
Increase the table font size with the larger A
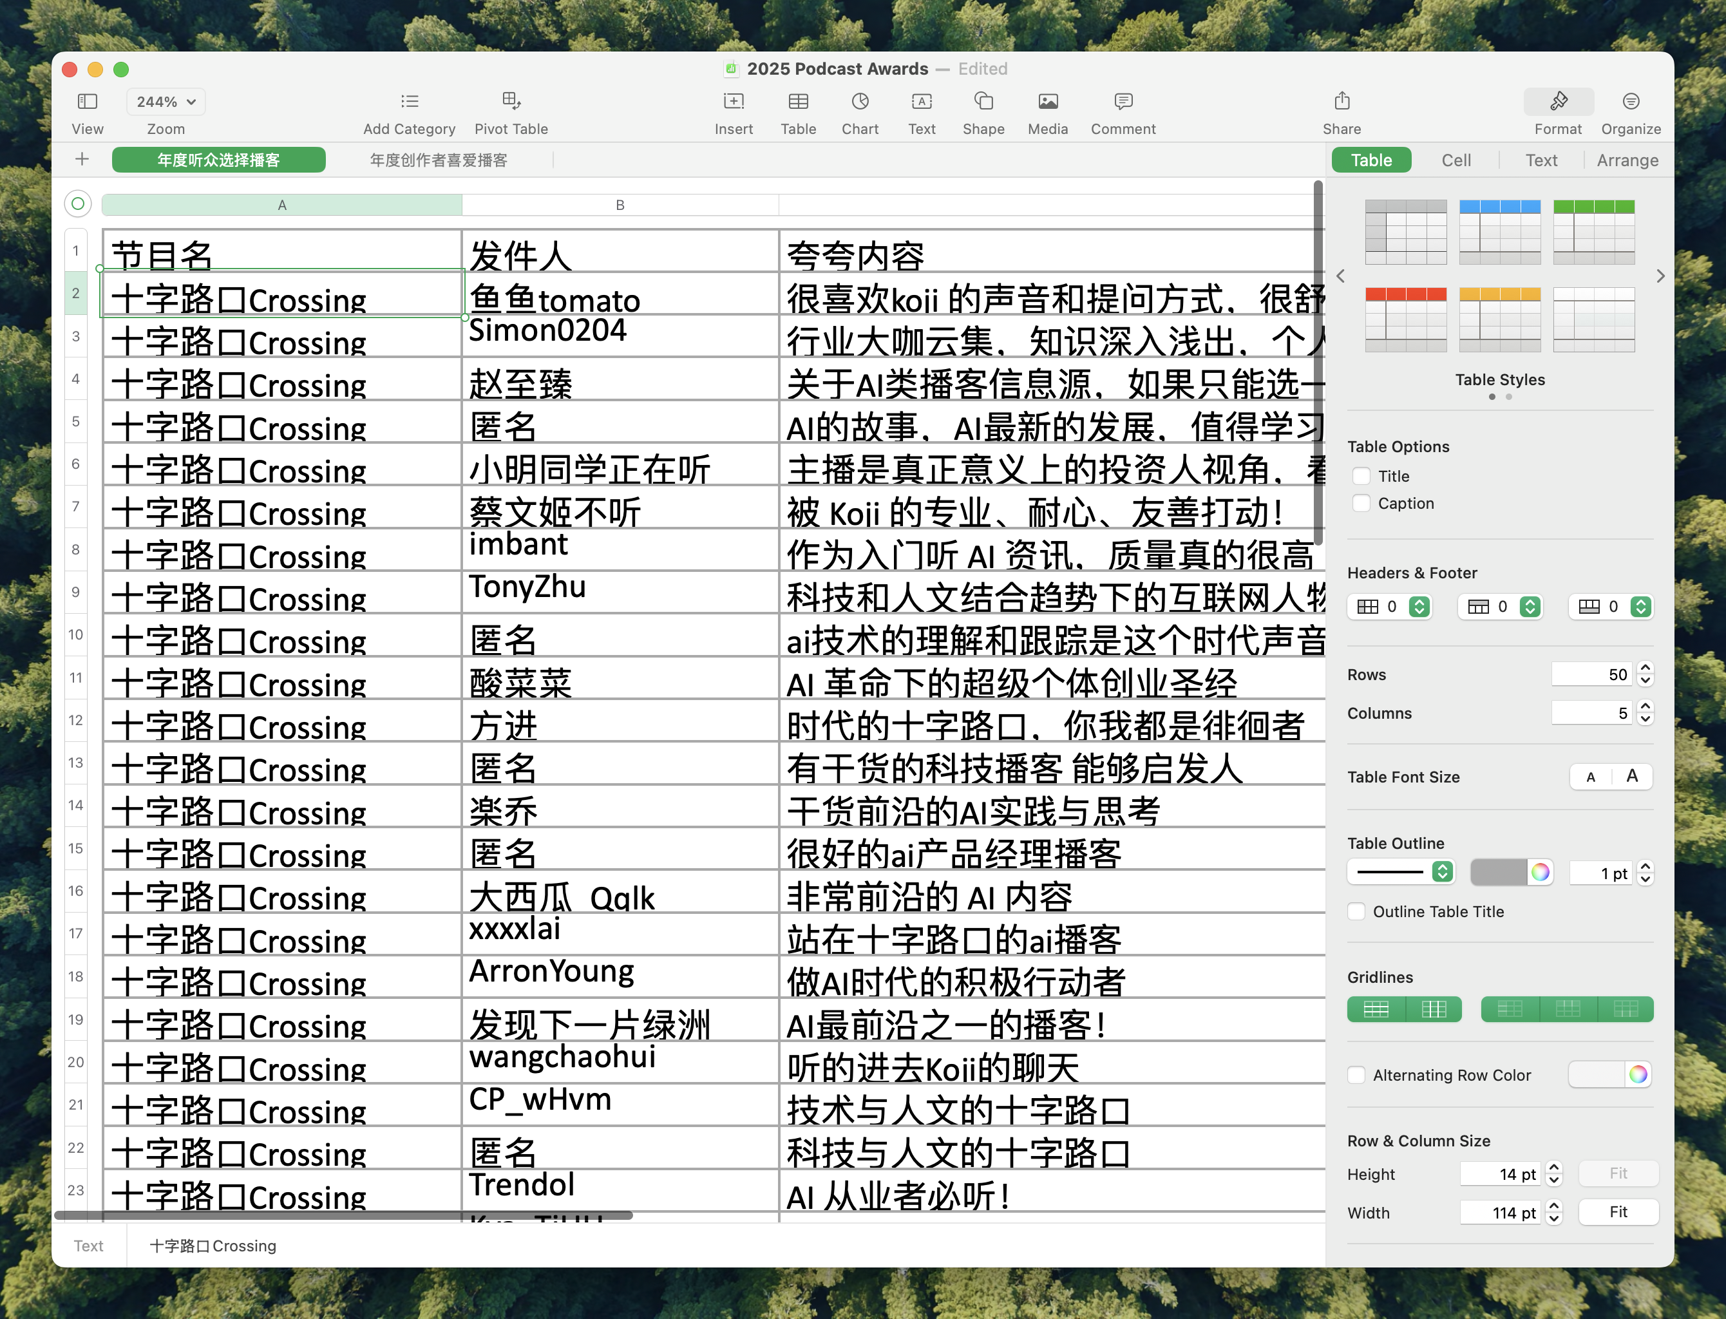[x=1632, y=777]
